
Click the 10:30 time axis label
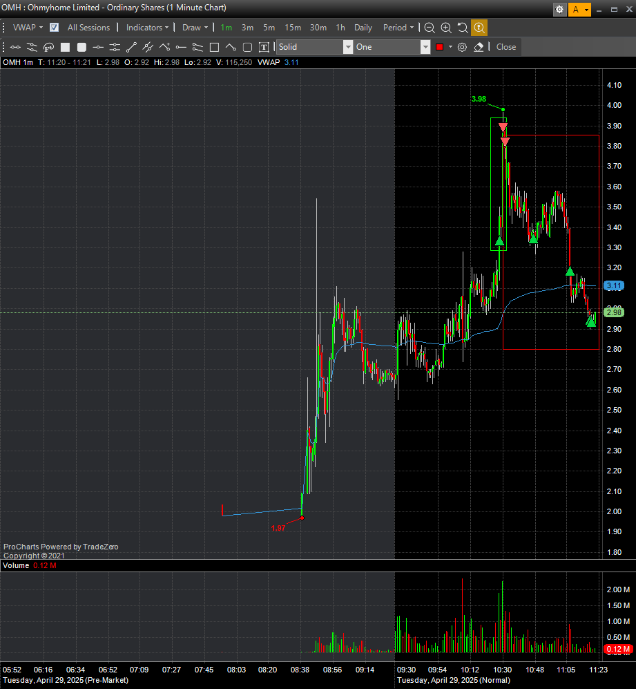(x=503, y=670)
